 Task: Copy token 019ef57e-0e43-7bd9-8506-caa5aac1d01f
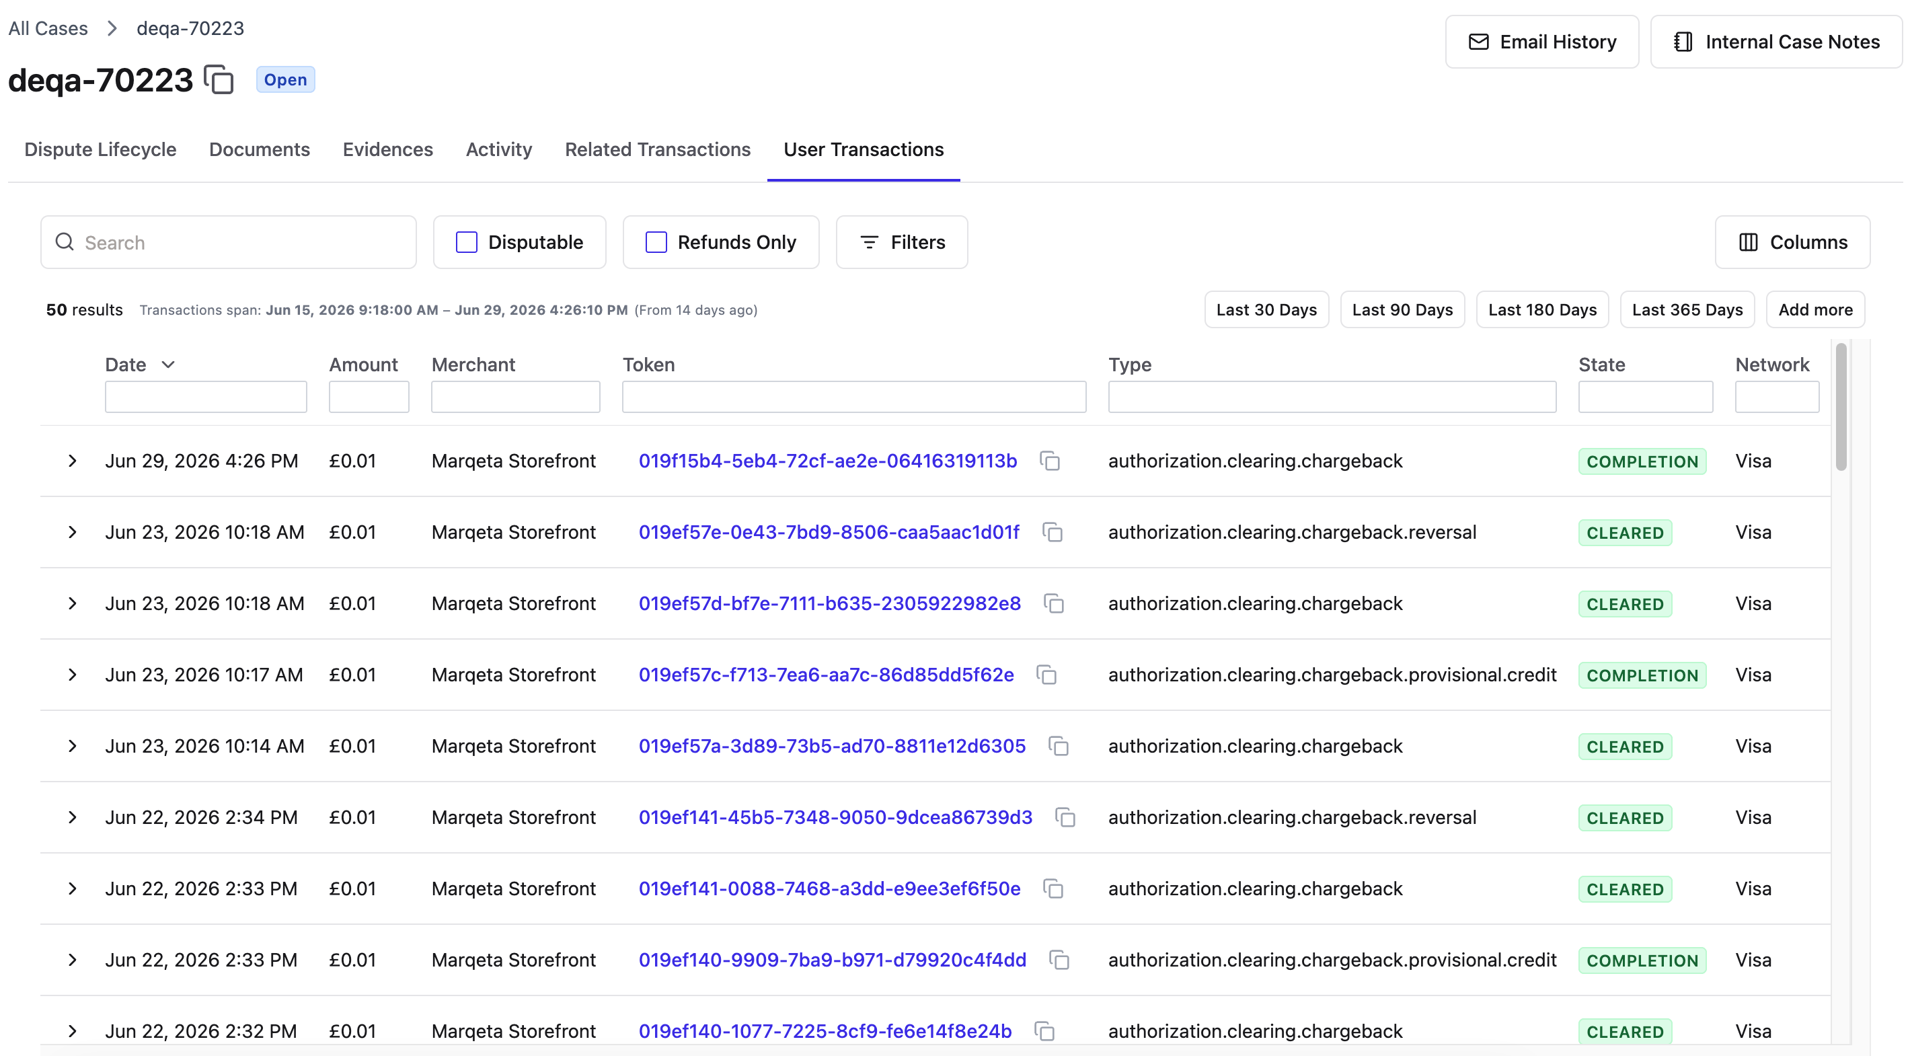1052,533
